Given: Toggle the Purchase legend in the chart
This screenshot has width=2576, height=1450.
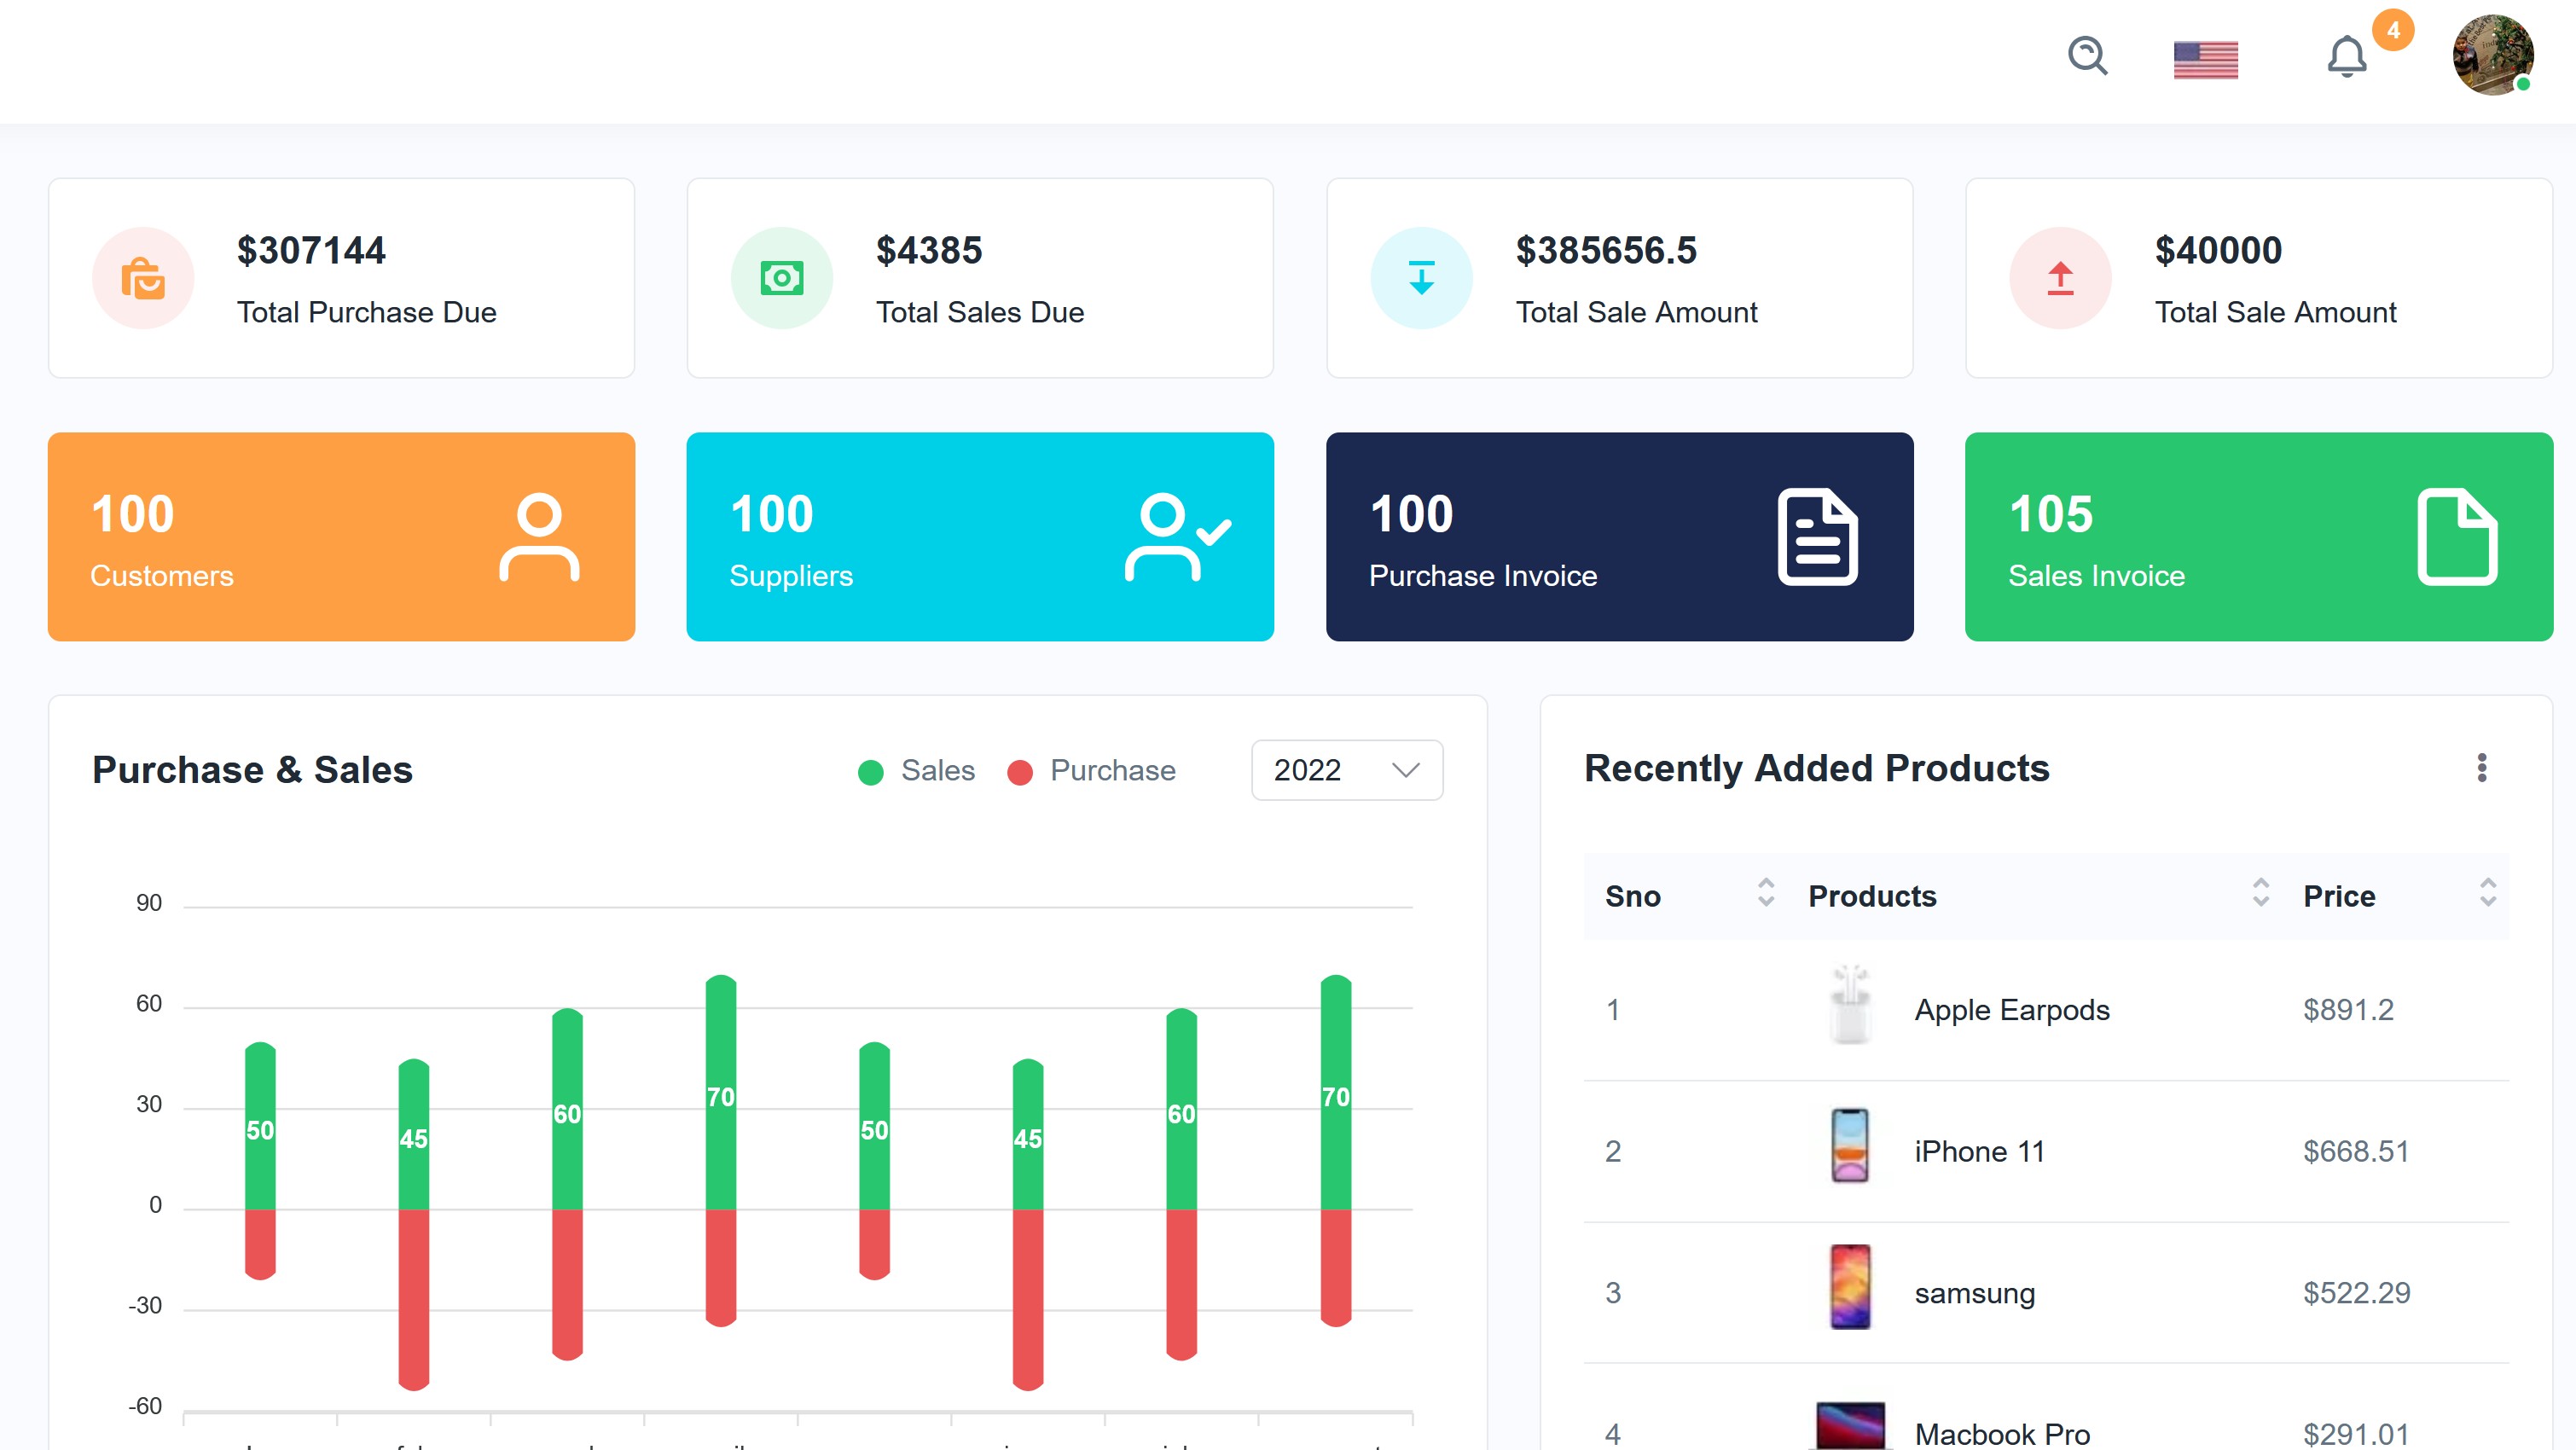Looking at the screenshot, I should coord(1092,770).
